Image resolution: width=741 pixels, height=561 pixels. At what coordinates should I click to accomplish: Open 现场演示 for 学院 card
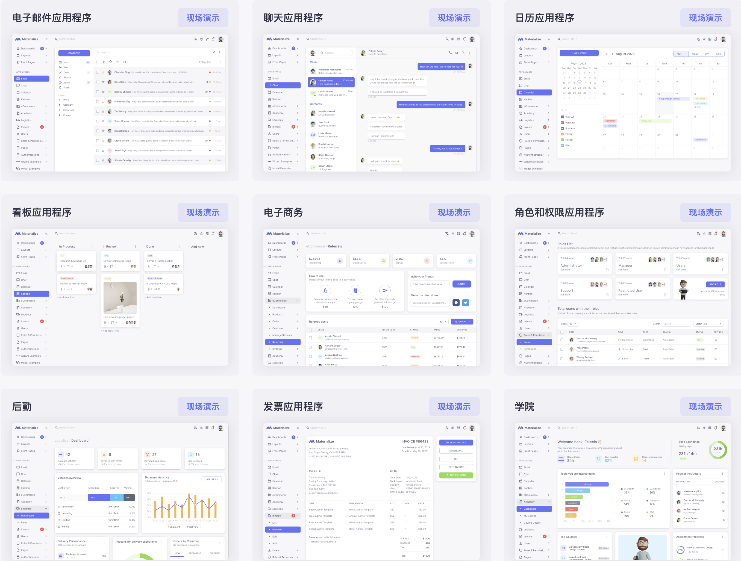705,406
